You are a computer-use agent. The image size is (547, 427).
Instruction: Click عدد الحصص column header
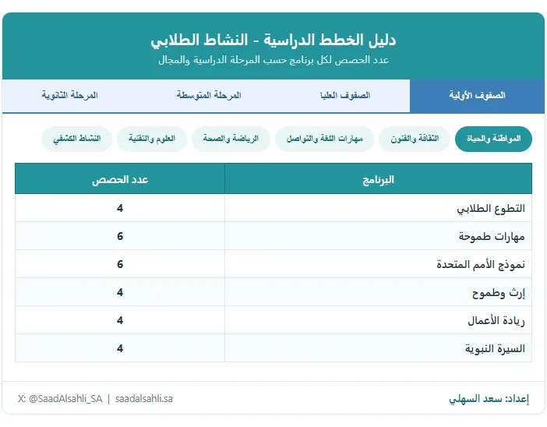[x=120, y=179]
